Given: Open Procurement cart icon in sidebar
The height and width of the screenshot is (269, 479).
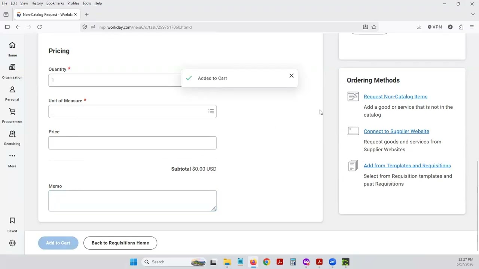Looking at the screenshot, I should pos(12,115).
